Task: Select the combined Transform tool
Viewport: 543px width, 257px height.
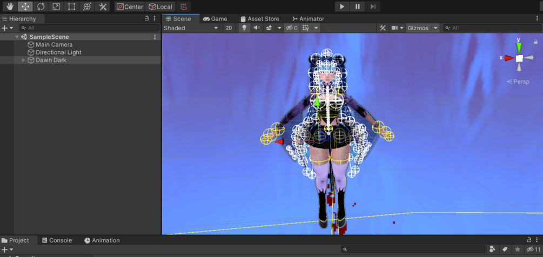Action: 87,6
